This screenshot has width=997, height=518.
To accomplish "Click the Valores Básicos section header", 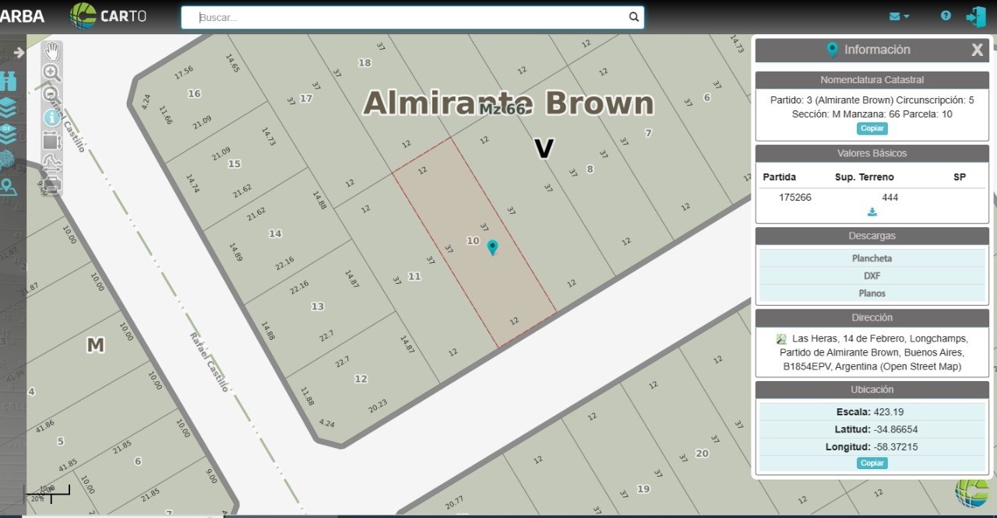I will (872, 153).
